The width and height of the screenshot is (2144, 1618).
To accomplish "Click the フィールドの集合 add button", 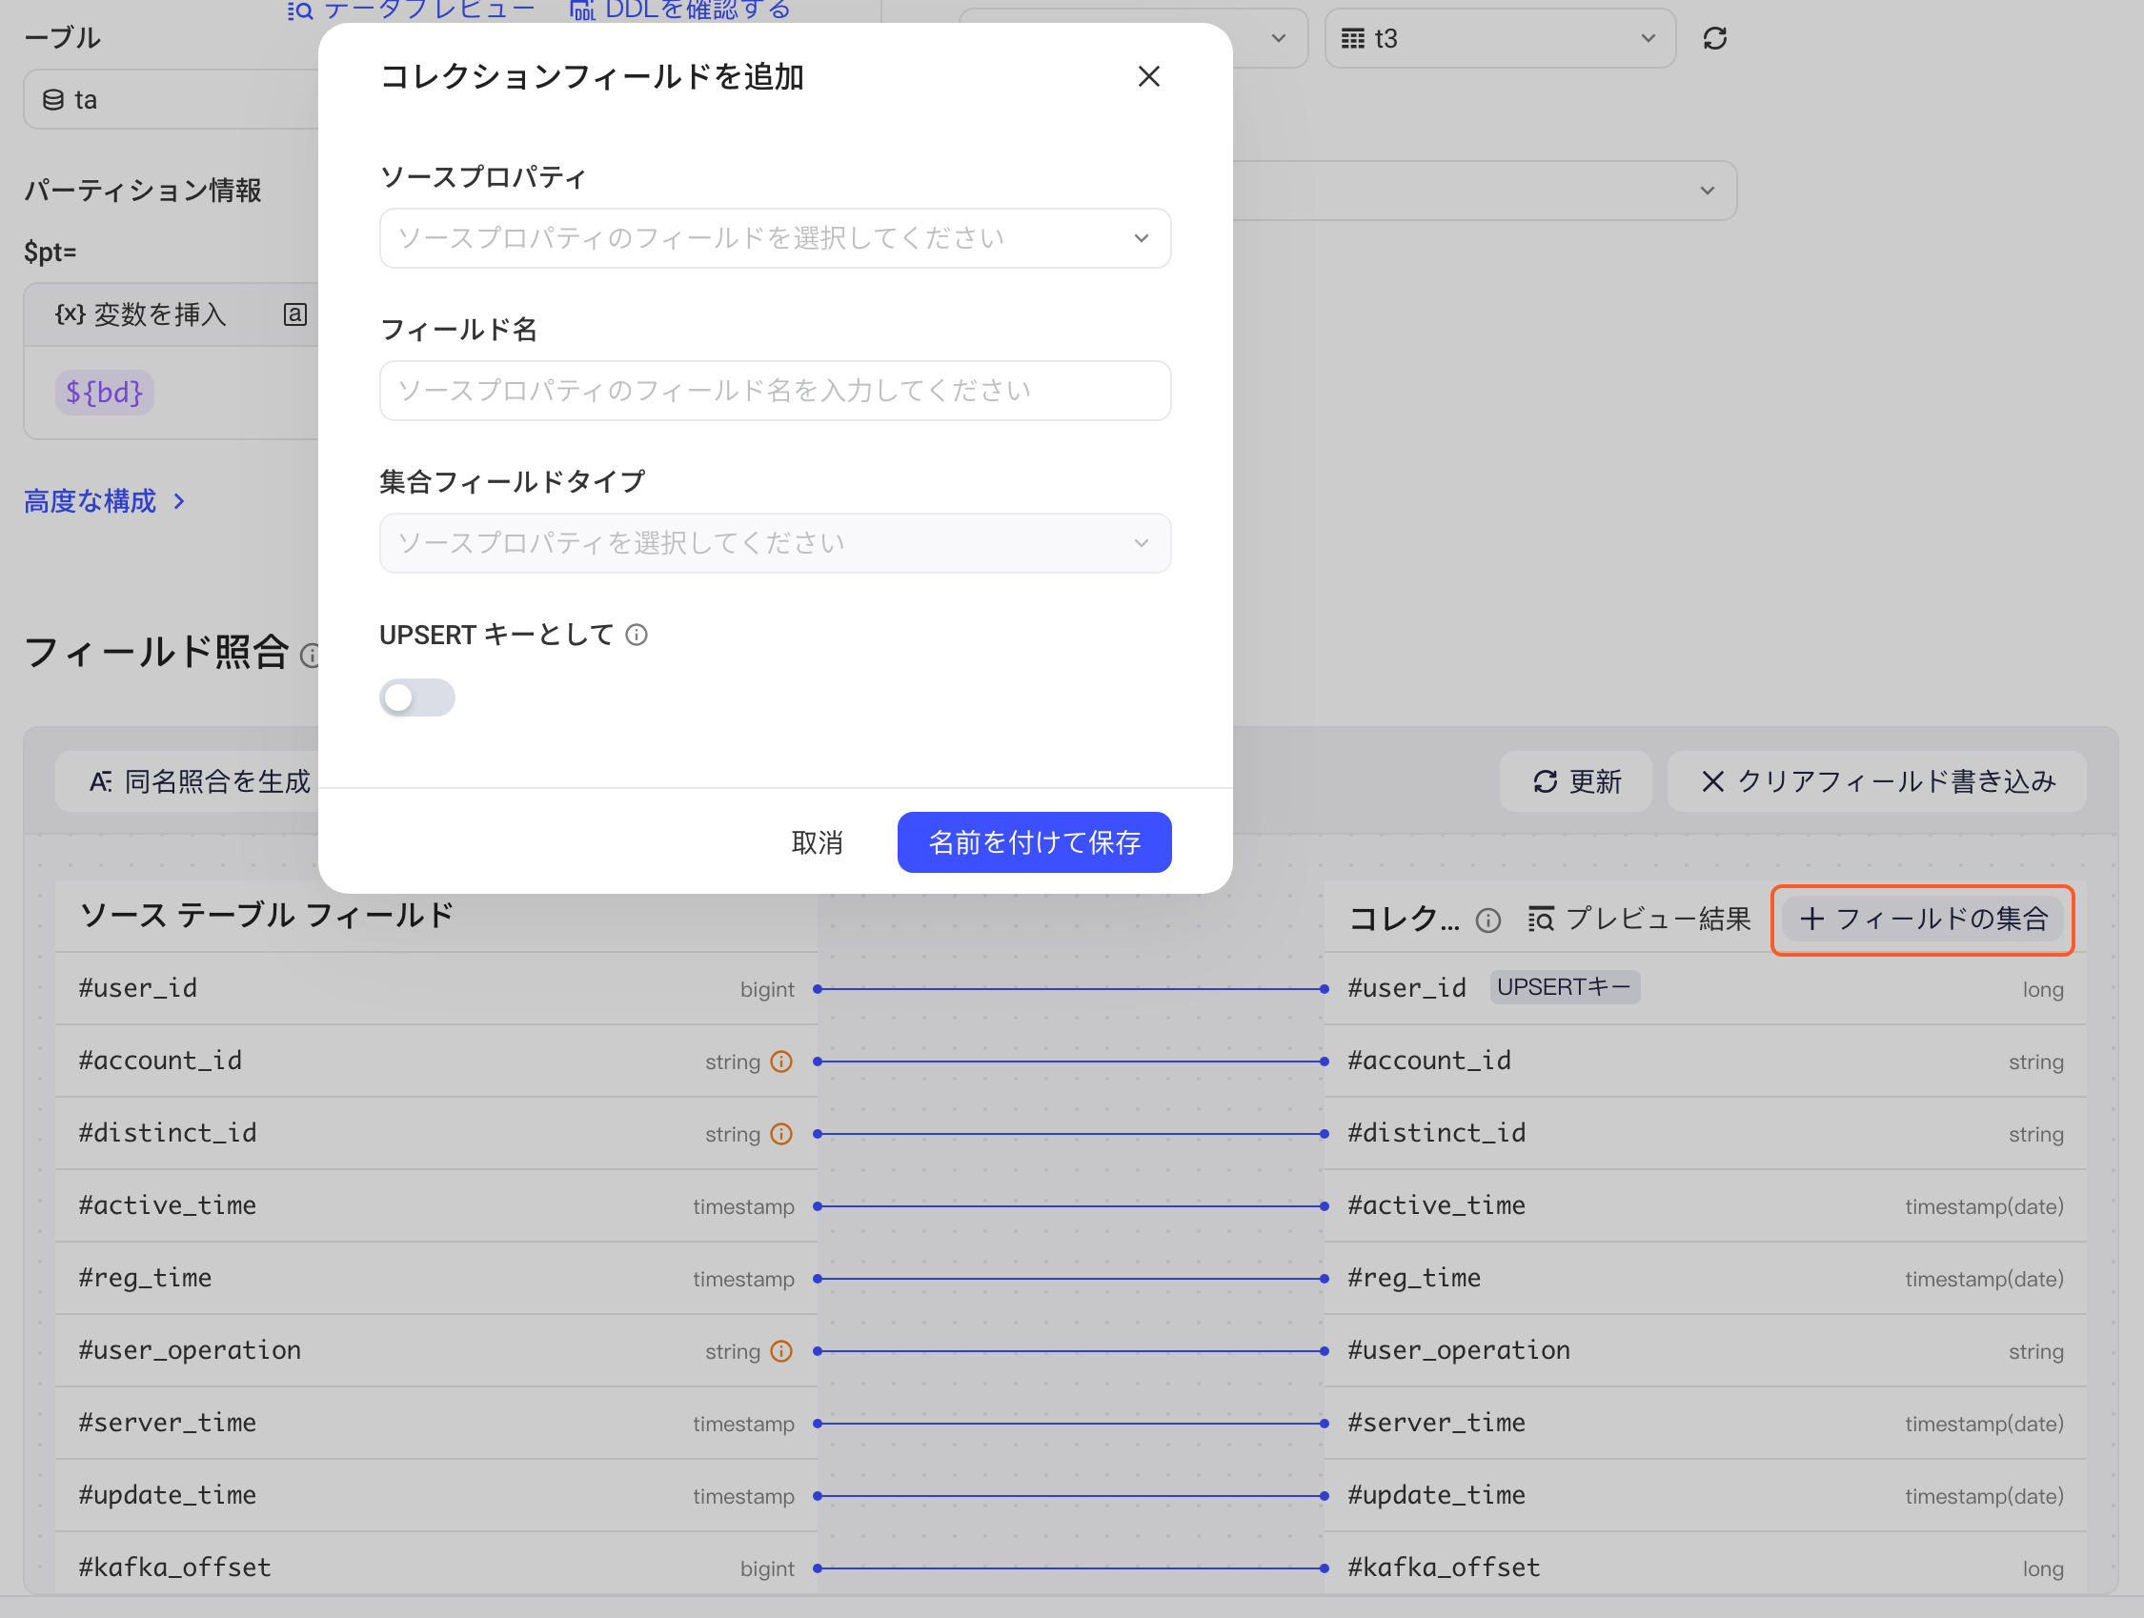I will 1922,919.
